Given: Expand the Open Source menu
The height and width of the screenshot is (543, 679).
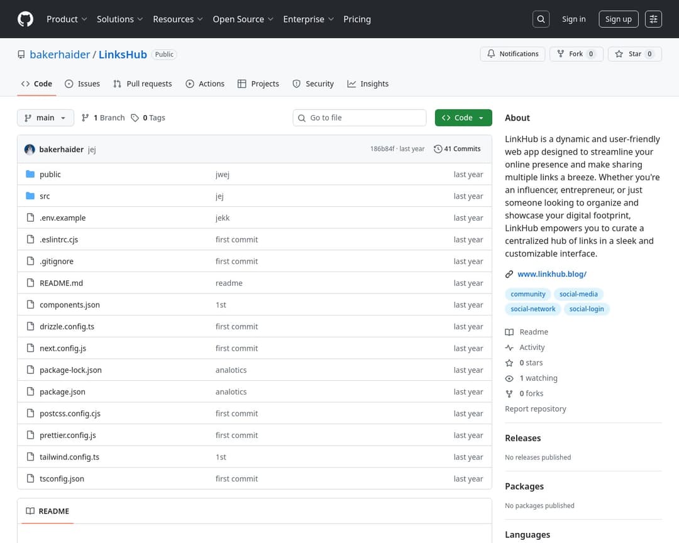Looking at the screenshot, I should tap(243, 19).
